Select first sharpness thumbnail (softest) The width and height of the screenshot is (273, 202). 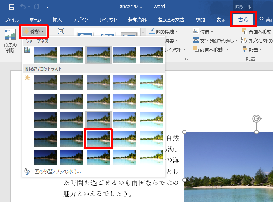pyautogui.click(x=45, y=55)
